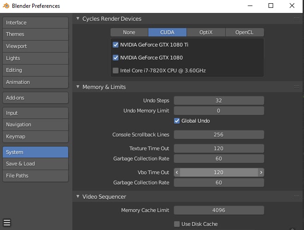Disable the NVIDIA GeForce GTX 1080 Ti device
Image resolution: width=304 pixels, height=230 pixels.
coord(116,45)
